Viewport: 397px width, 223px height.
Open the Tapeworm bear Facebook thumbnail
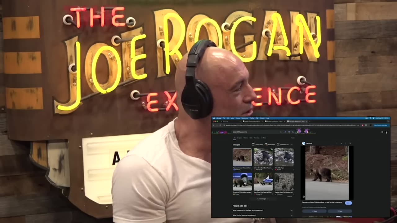click(242, 157)
